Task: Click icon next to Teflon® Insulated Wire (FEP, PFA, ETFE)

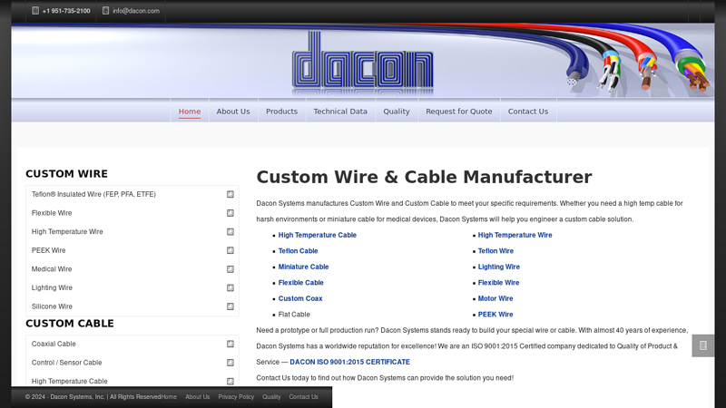Action: click(x=231, y=194)
